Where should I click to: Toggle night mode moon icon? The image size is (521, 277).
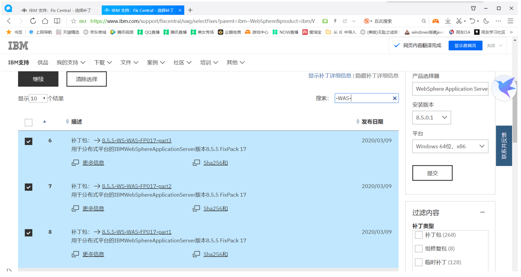pos(486,21)
